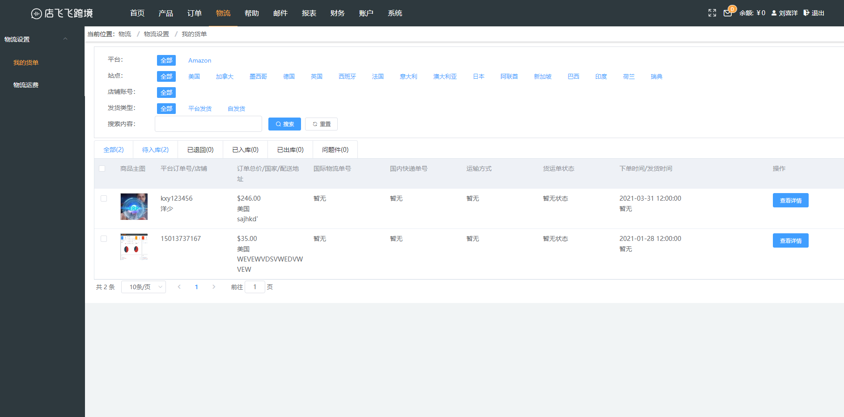The image size is (844, 417).
Task: Open the 首页 menu
Action: (x=137, y=13)
